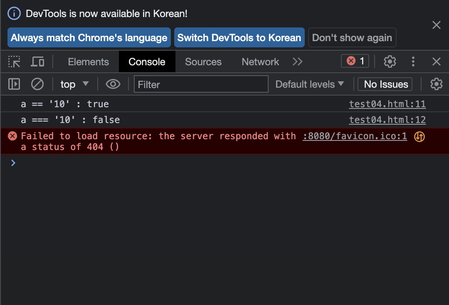Image resolution: width=449 pixels, height=305 pixels.
Task: Click Switch DevTools to Korean button
Action: 239,37
